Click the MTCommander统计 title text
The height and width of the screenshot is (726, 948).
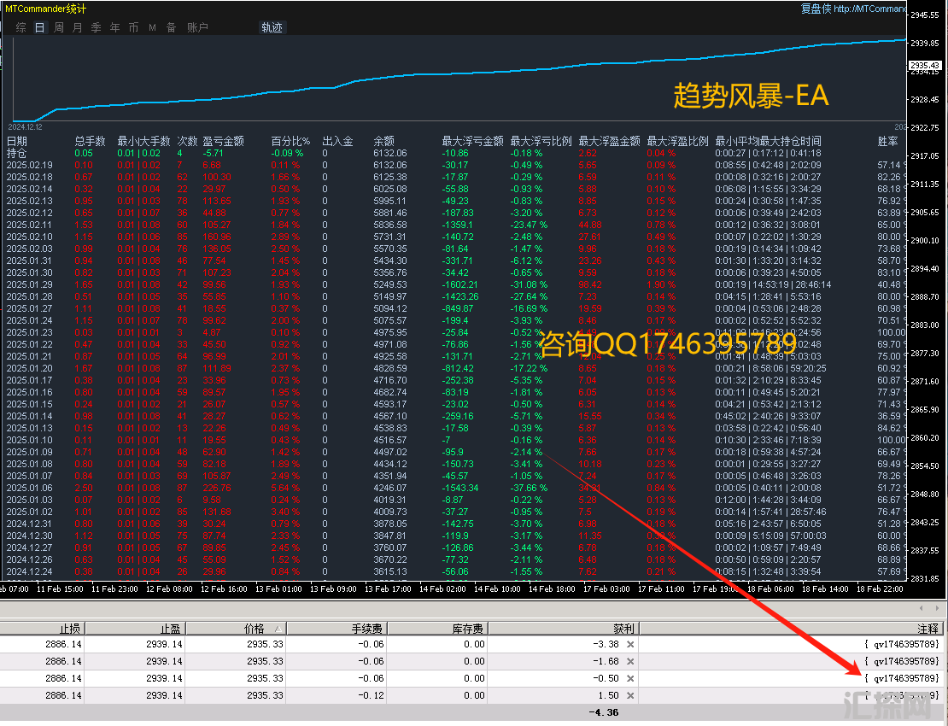click(46, 9)
